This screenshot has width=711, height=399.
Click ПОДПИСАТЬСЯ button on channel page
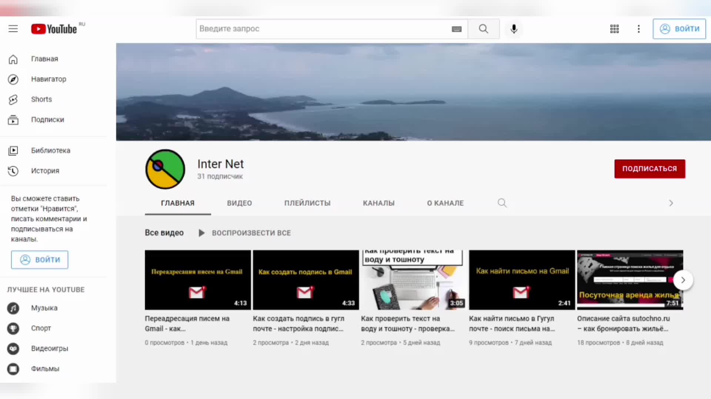(x=650, y=168)
